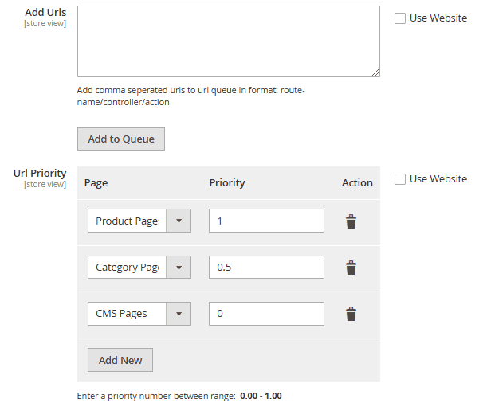This screenshot has width=483, height=411.
Task: Click the Add Urls field label
Action: coord(45,13)
